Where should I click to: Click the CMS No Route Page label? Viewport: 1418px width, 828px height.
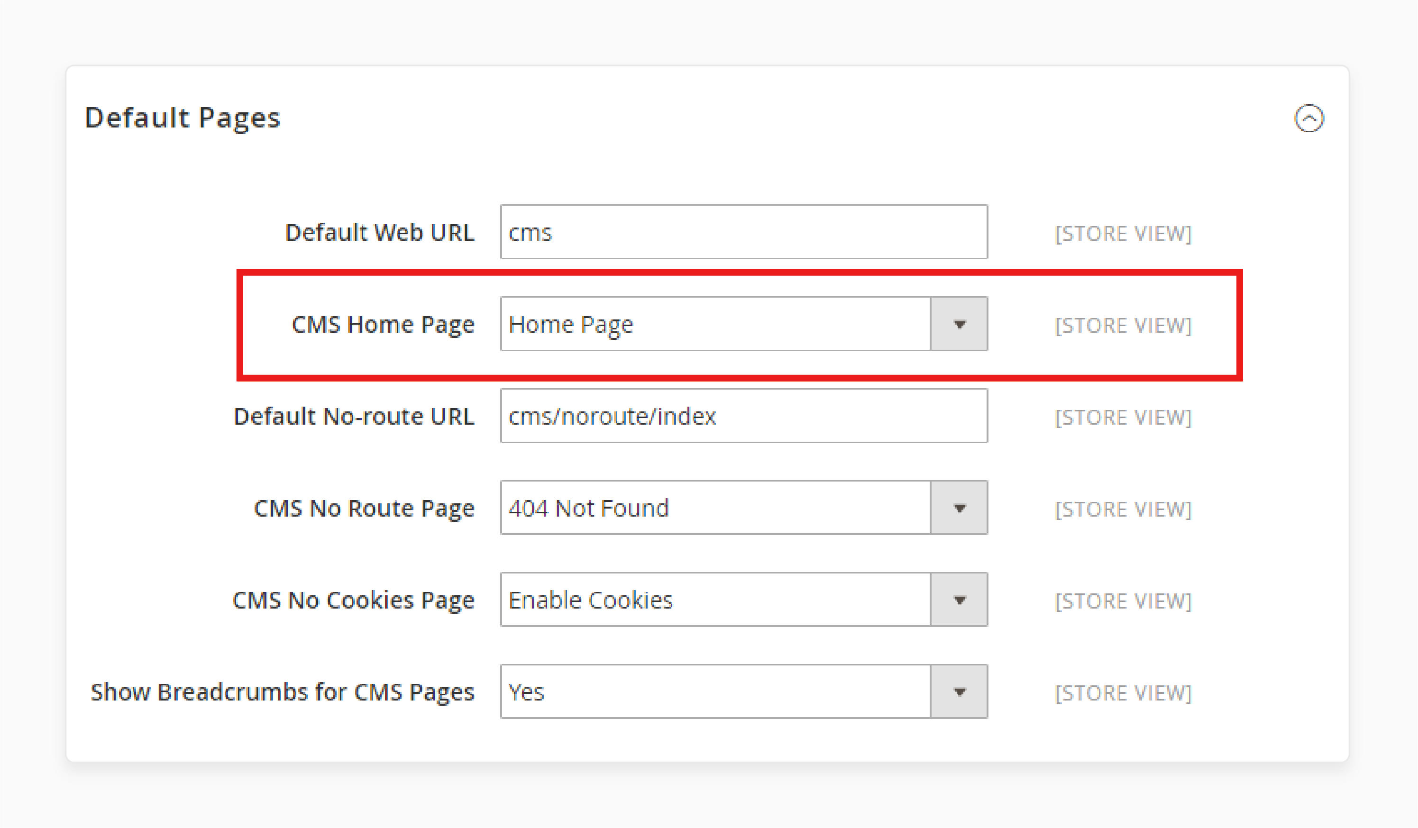click(x=364, y=509)
